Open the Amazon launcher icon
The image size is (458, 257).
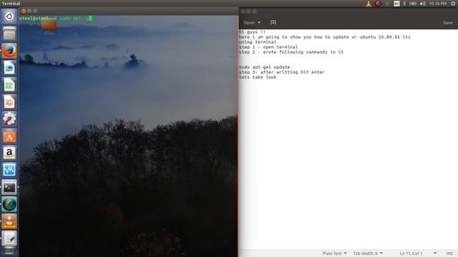tap(9, 153)
